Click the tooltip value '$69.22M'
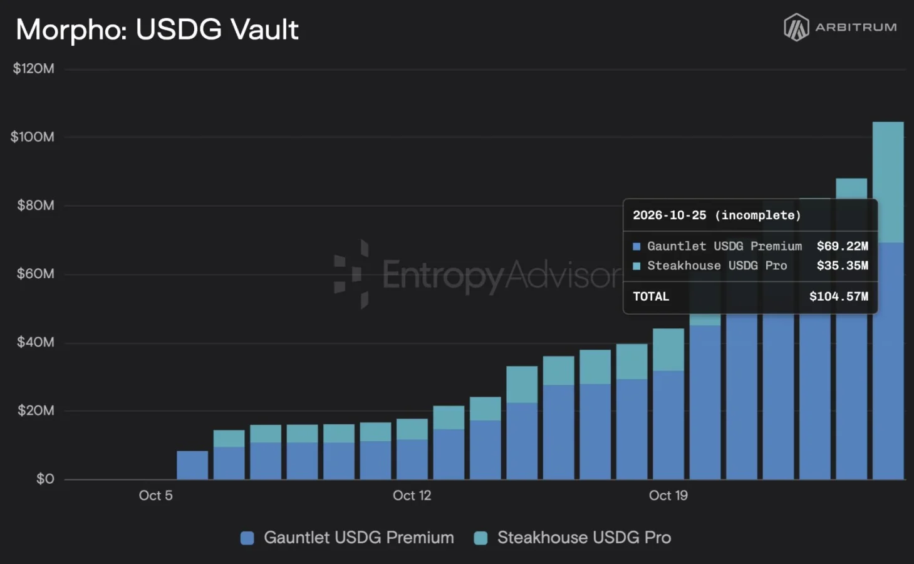 coord(843,246)
